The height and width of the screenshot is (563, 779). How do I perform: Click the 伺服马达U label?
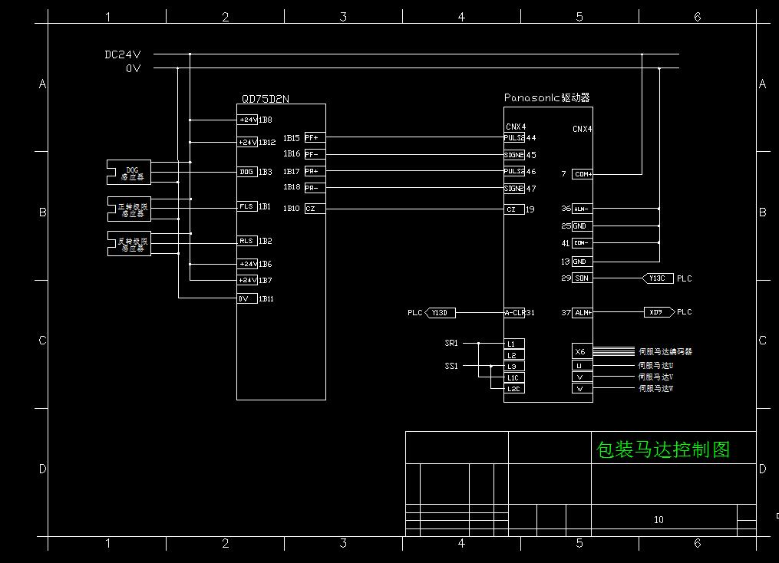(x=655, y=365)
